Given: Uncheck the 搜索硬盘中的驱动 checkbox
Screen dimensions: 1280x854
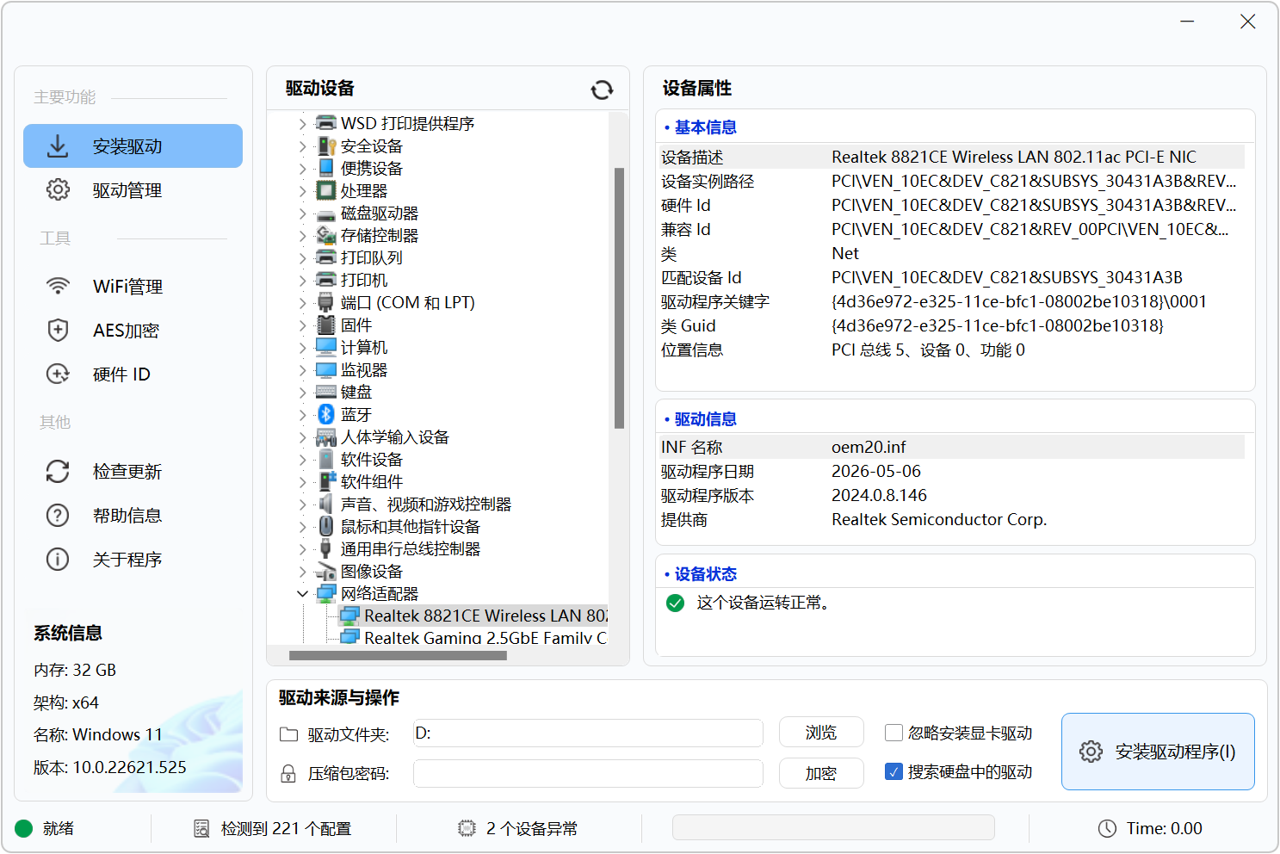Looking at the screenshot, I should point(894,771).
